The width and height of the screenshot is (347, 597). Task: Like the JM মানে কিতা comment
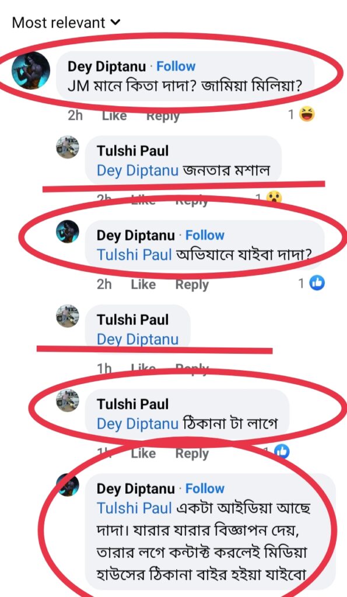114,115
